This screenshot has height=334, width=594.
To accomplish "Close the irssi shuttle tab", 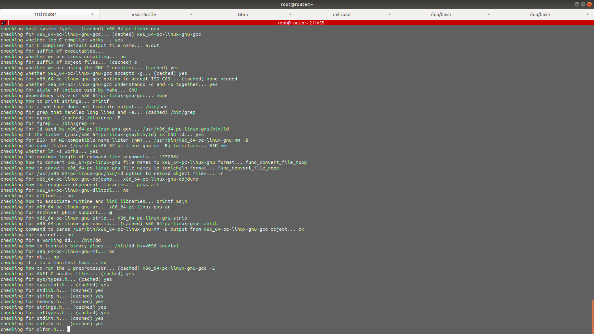I will point(191,14).
